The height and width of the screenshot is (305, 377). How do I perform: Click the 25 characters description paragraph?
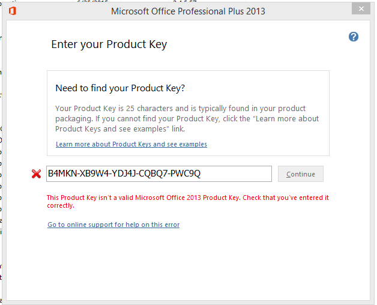187,119
